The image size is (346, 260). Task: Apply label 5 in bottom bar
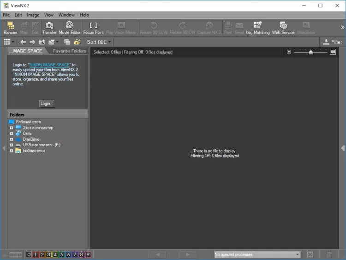click(62, 254)
